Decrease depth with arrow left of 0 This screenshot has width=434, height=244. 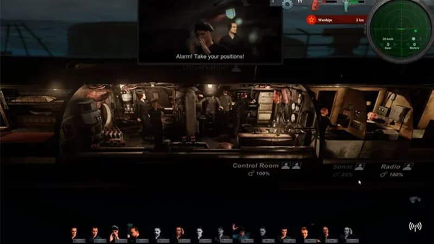pos(408,44)
